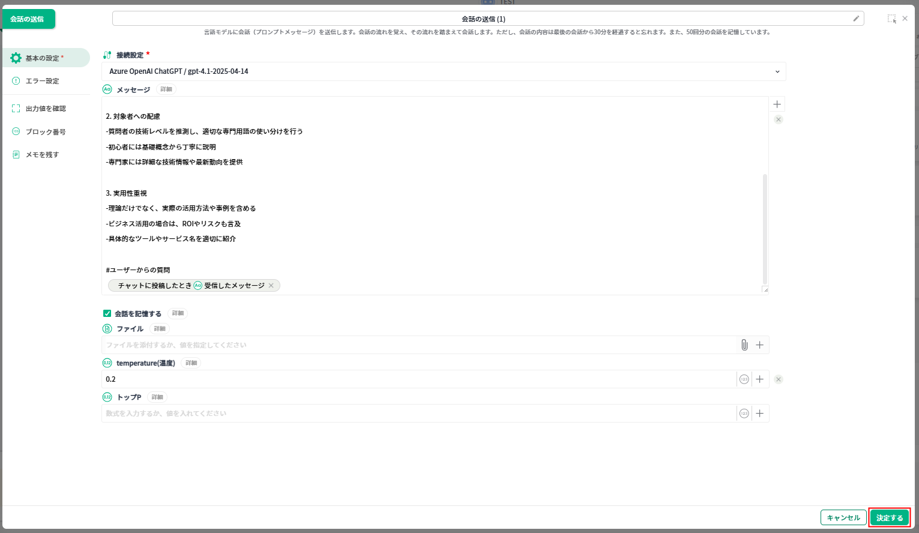This screenshot has height=533, width=919.
Task: Click the message box vertical scrollbar
Action: [765, 228]
